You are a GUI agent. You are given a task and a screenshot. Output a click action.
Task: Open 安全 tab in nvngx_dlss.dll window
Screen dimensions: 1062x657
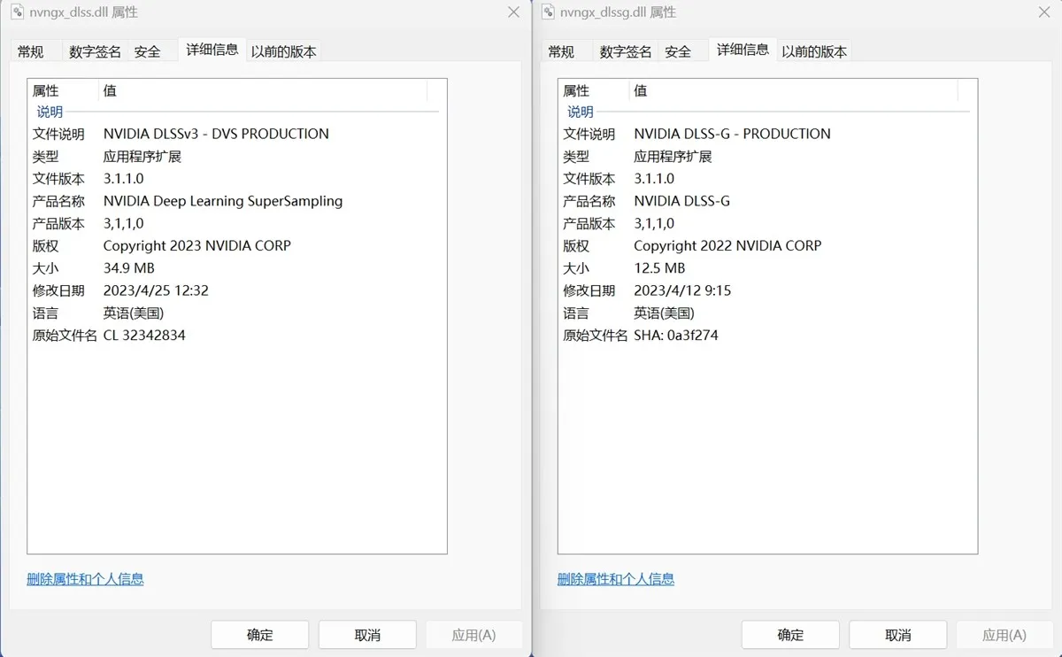click(x=148, y=51)
